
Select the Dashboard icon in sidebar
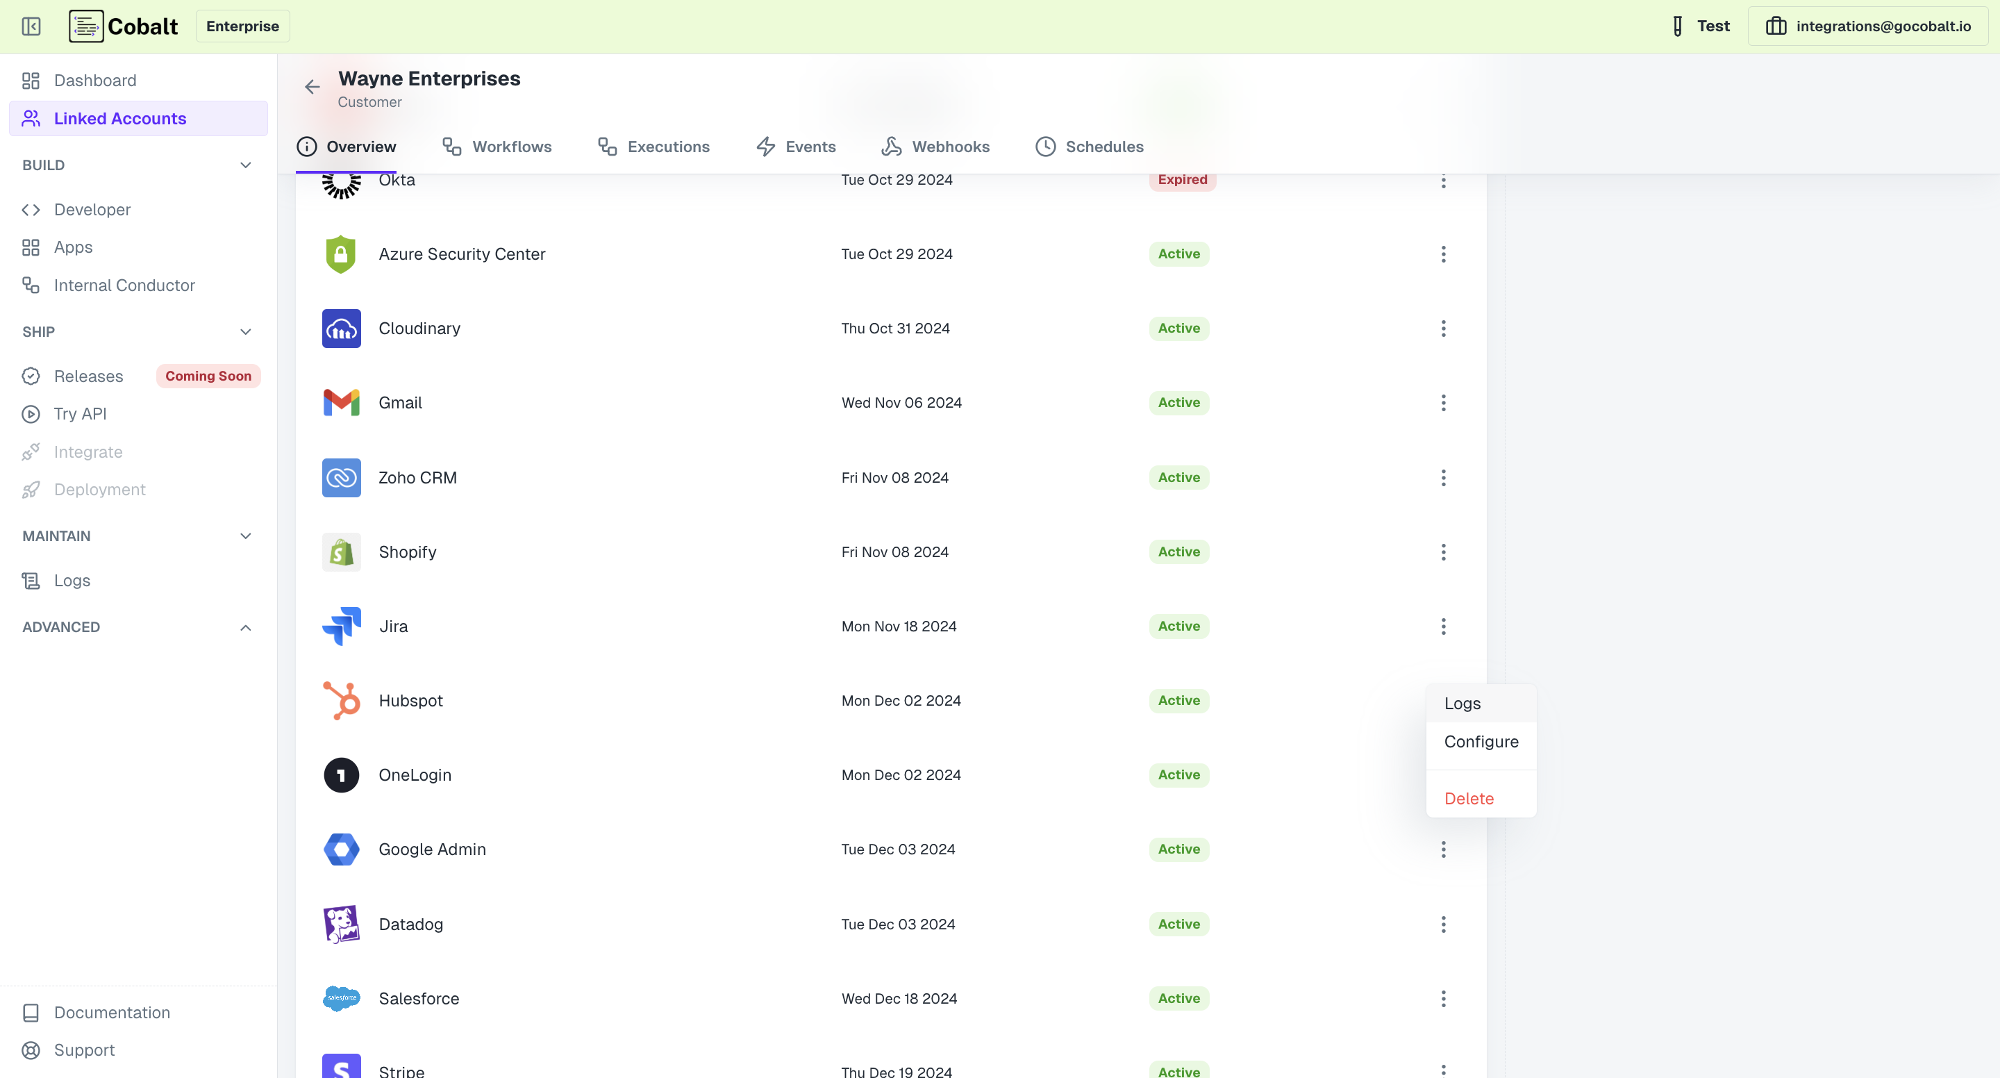point(31,80)
